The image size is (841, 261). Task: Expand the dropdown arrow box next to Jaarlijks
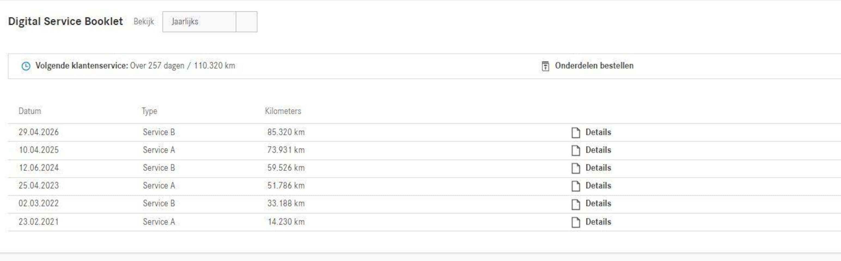(x=246, y=22)
